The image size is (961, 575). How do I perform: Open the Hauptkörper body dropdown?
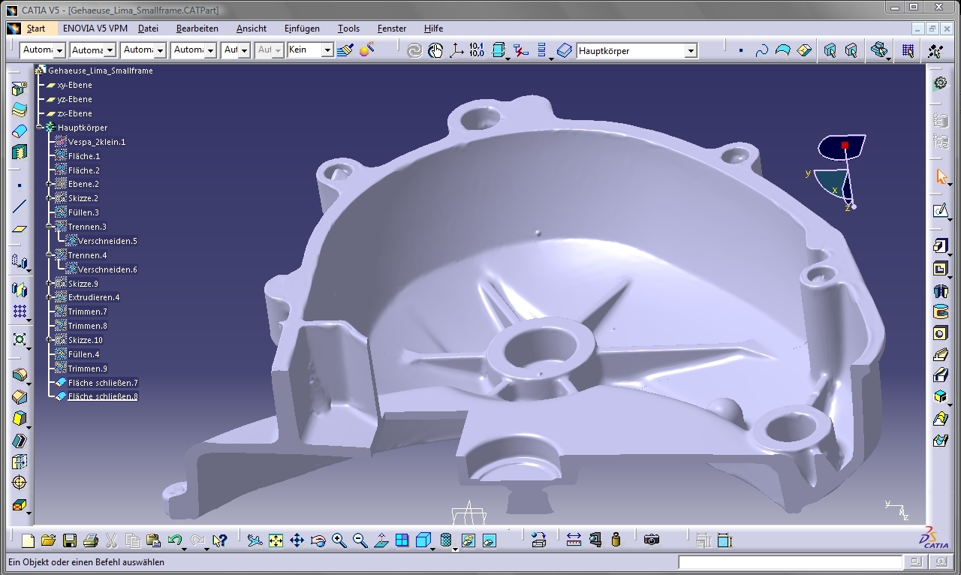[691, 51]
